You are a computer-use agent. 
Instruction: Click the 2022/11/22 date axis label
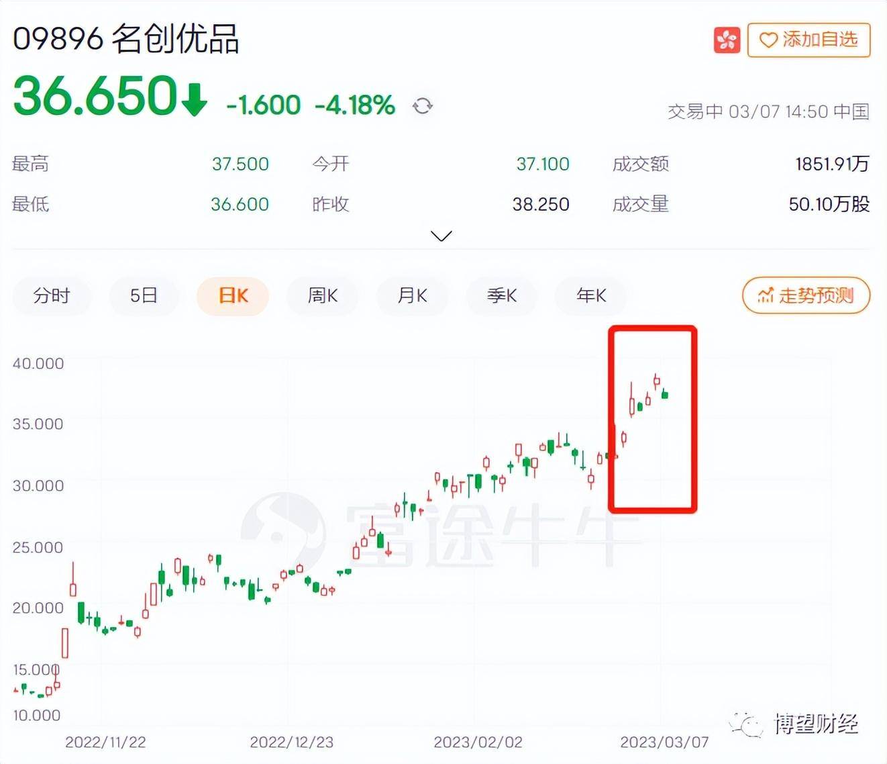105,742
